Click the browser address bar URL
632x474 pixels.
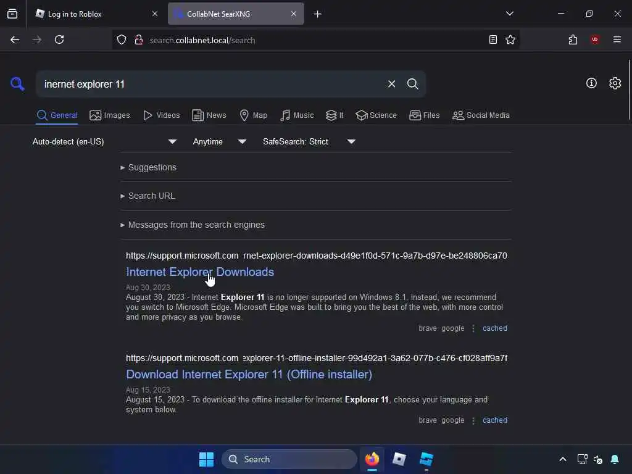point(202,40)
